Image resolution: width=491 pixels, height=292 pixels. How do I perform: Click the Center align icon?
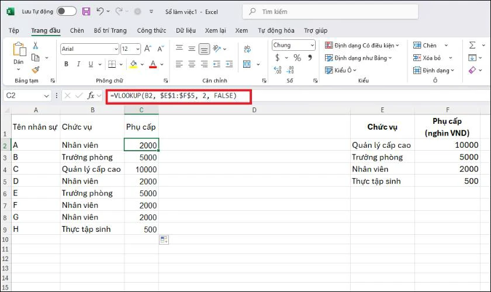point(192,64)
